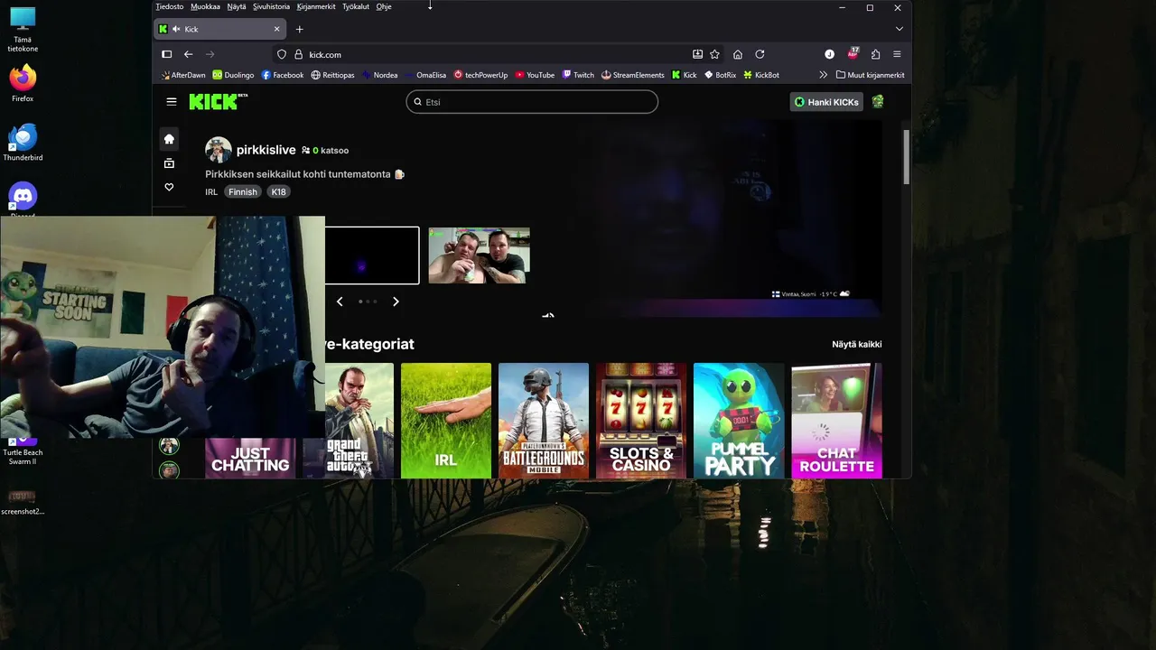Screen dimensions: 1156x650
Task: Focus the kick.com address bar
Action: click(x=497, y=54)
